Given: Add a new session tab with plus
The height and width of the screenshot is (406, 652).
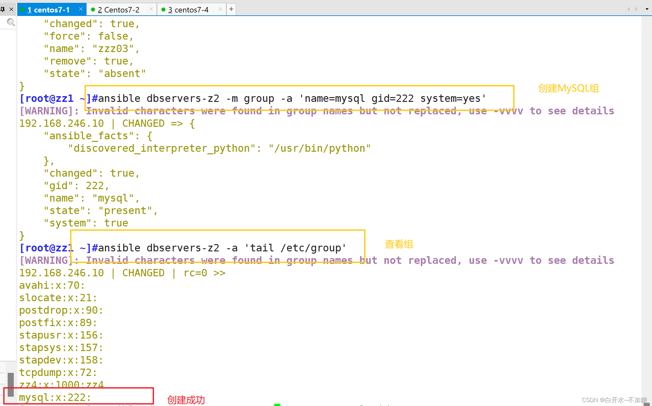Looking at the screenshot, I should (x=231, y=9).
